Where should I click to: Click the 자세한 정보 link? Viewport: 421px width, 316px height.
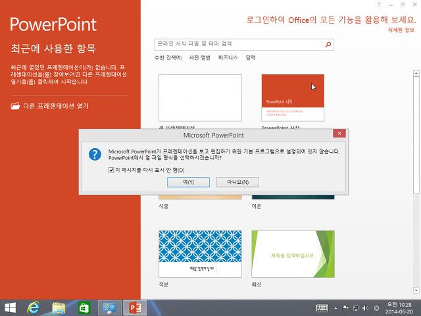[401, 30]
